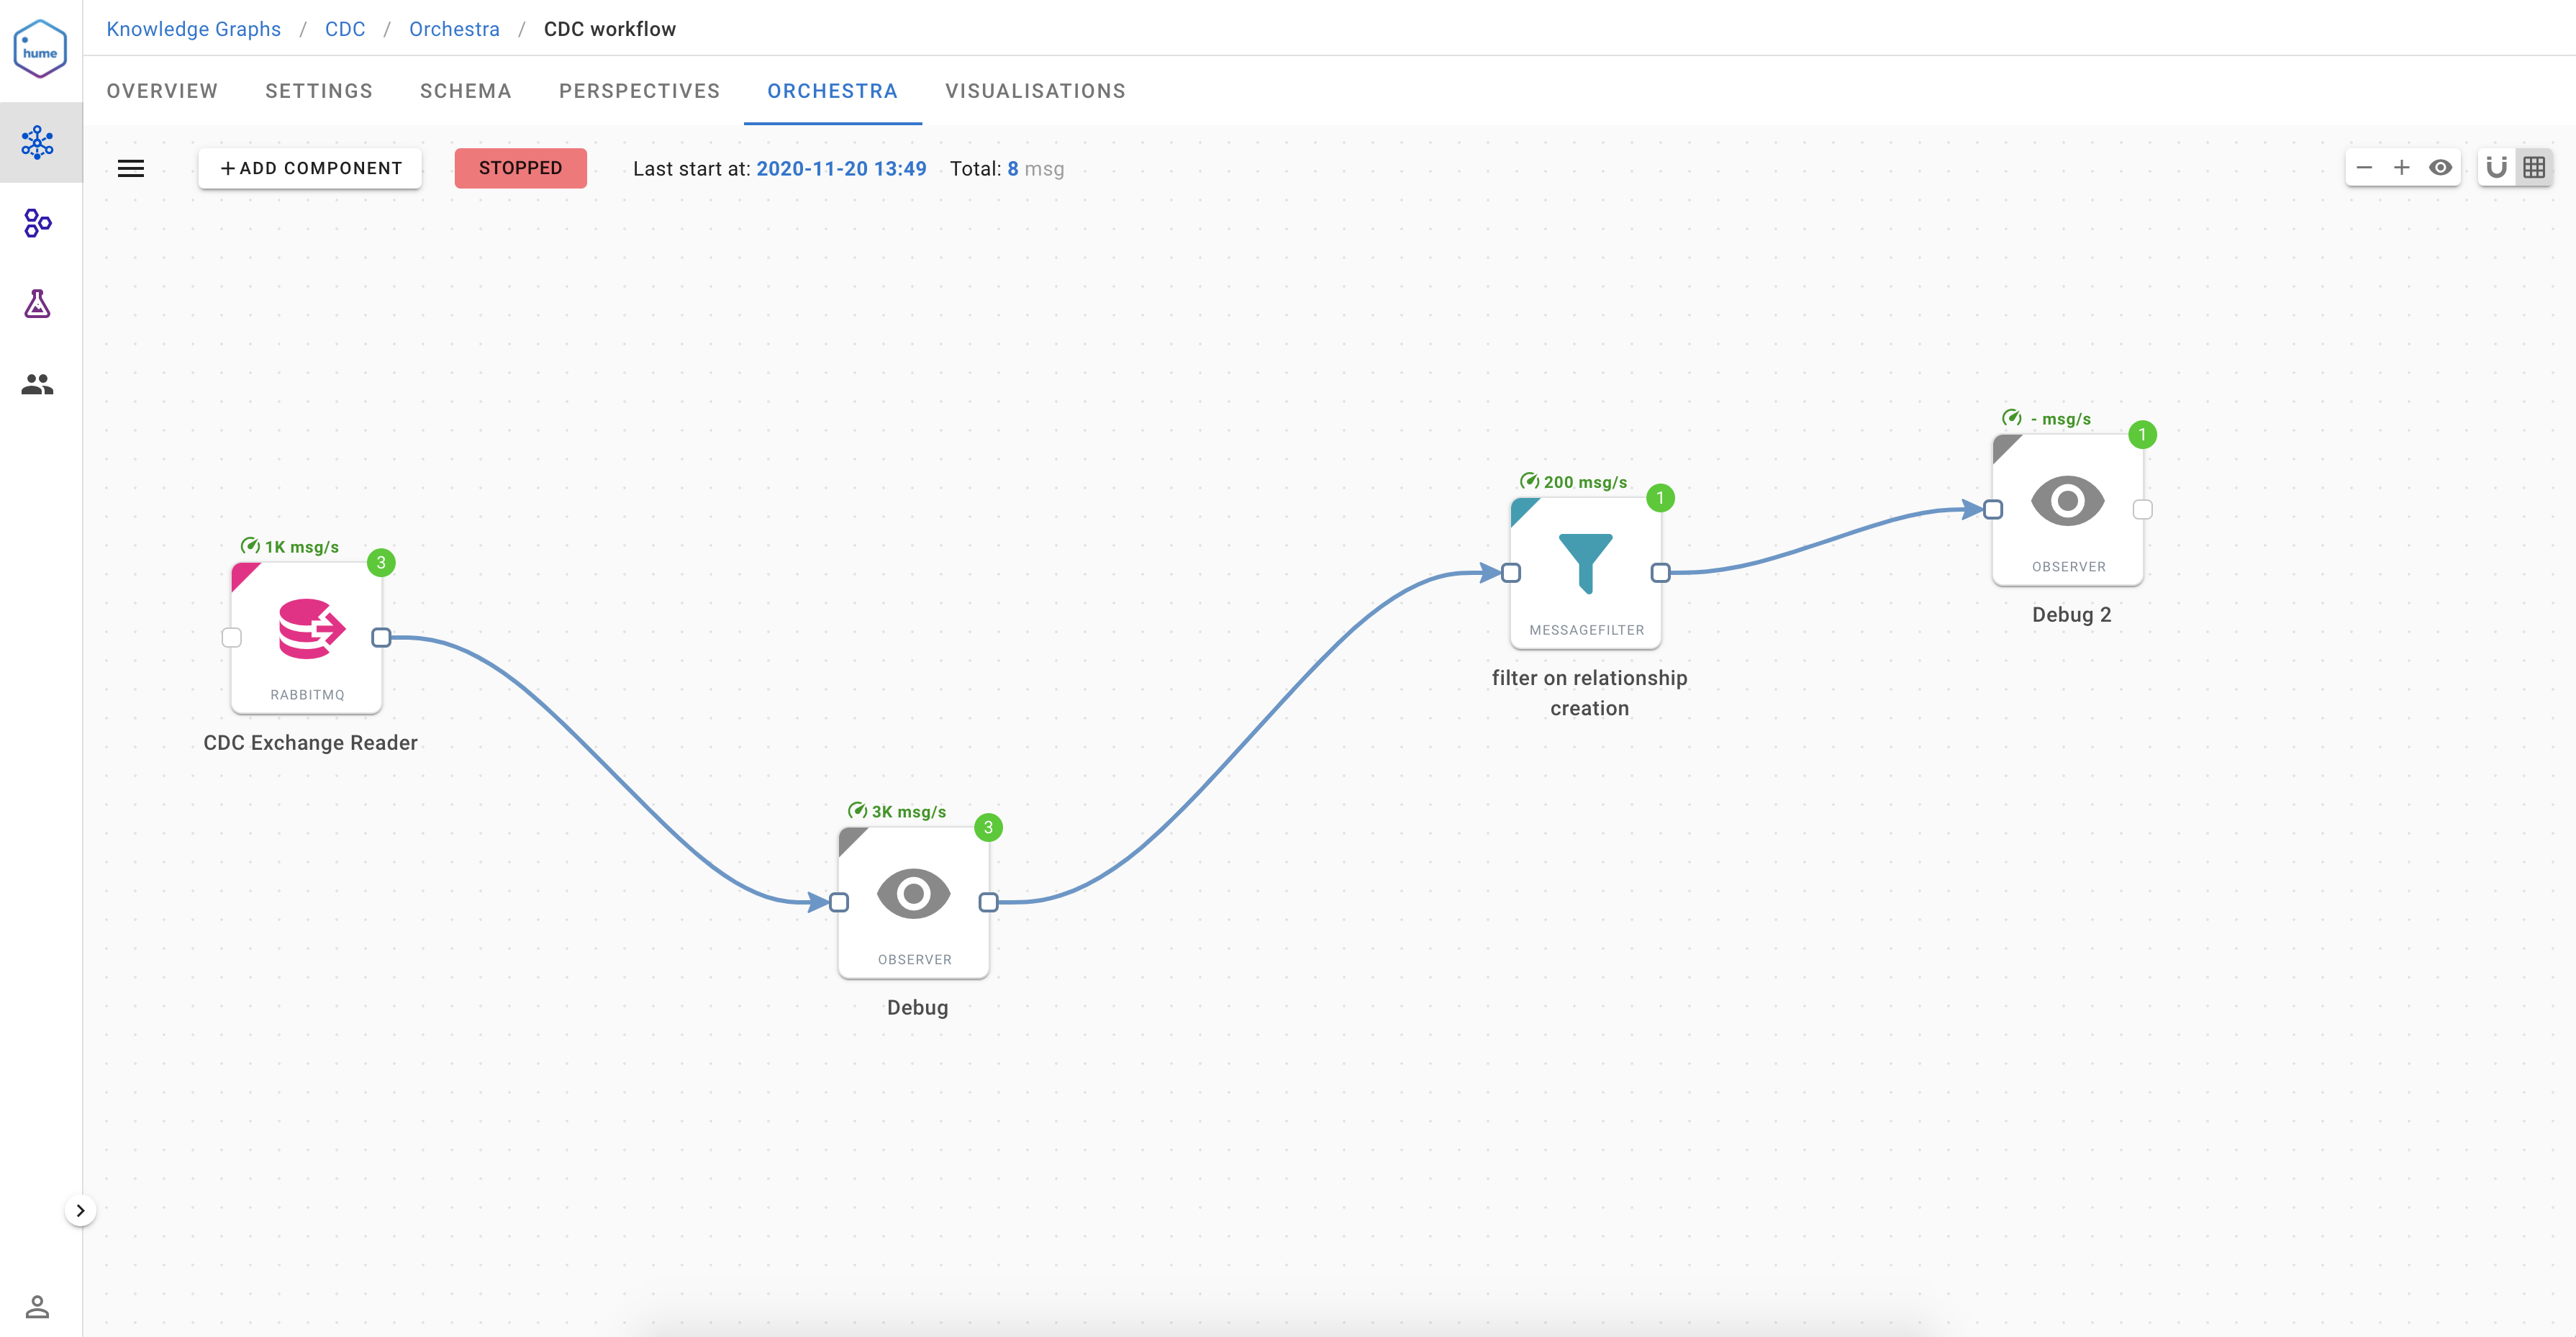Open the Orchestra breadcrumb link
Viewport: 2576px width, 1337px height.
coord(454,29)
